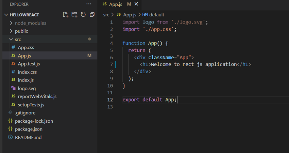Expand the public folder
This screenshot has height=153, width=289.
21,31
